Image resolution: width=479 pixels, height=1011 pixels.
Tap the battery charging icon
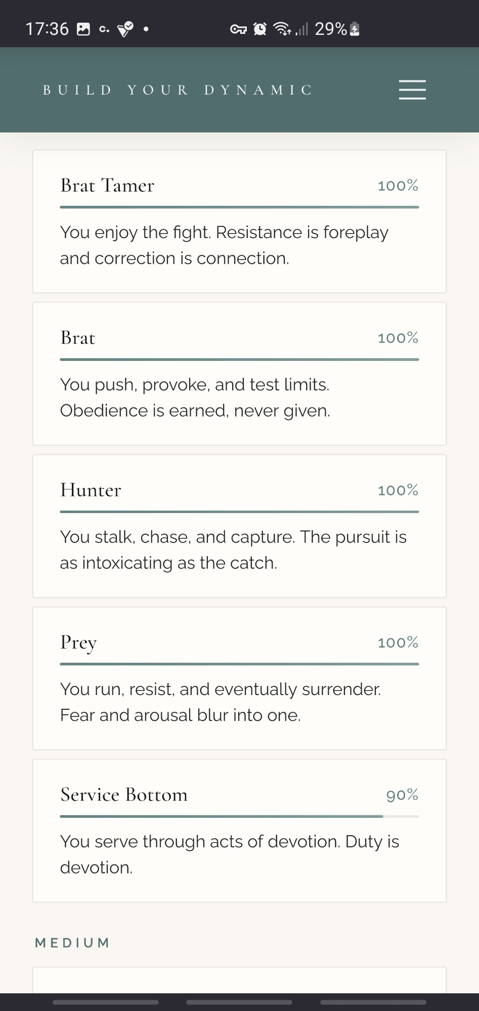click(x=355, y=29)
